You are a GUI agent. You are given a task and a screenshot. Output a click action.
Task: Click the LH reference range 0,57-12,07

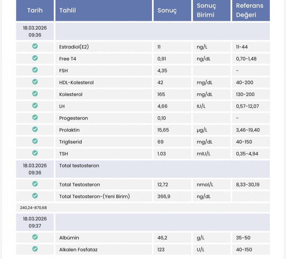point(247,106)
